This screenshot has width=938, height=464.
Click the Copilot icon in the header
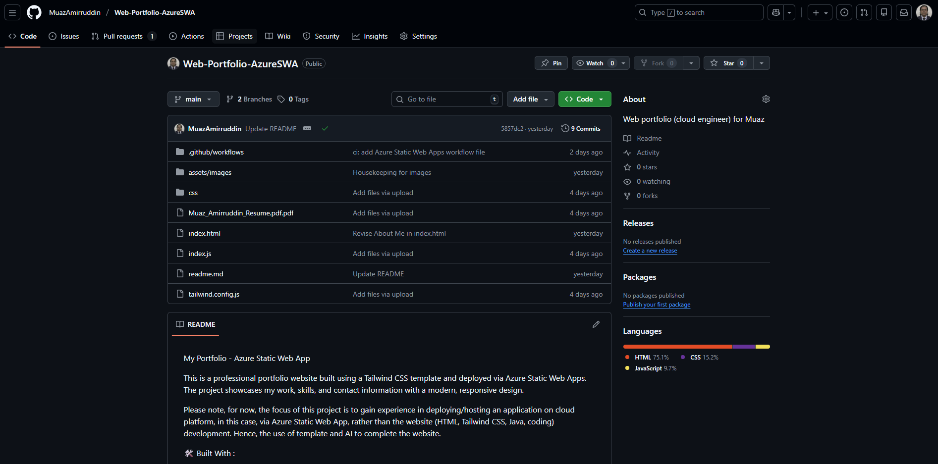[x=775, y=12]
